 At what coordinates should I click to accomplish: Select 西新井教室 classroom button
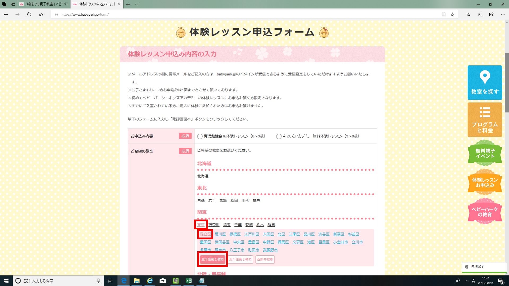click(265, 260)
